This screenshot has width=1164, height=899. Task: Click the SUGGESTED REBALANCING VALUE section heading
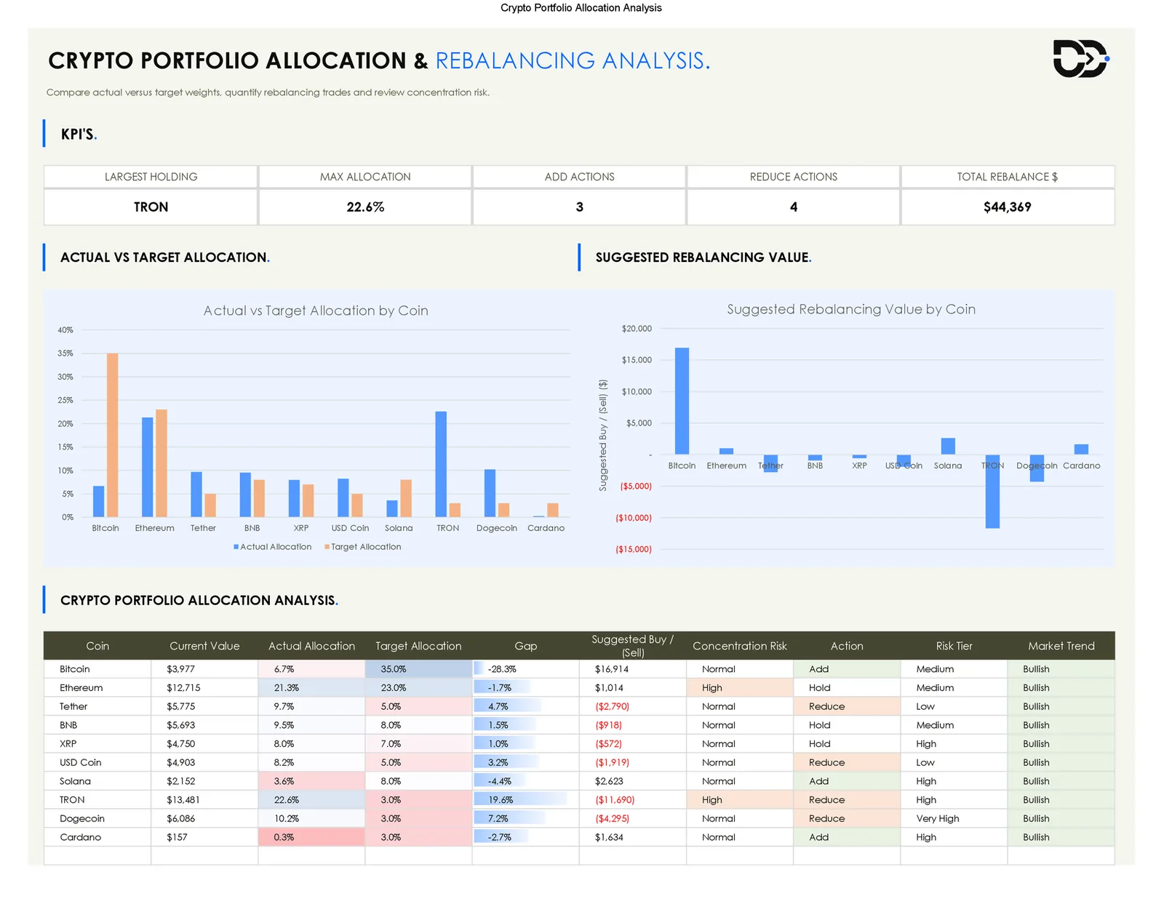[703, 257]
